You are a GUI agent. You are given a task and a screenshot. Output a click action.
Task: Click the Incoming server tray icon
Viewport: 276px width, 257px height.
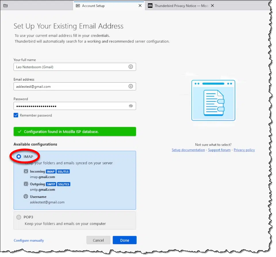click(26, 171)
